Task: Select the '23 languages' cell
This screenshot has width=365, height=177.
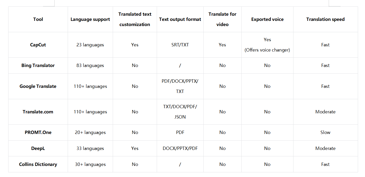Action: click(x=90, y=45)
